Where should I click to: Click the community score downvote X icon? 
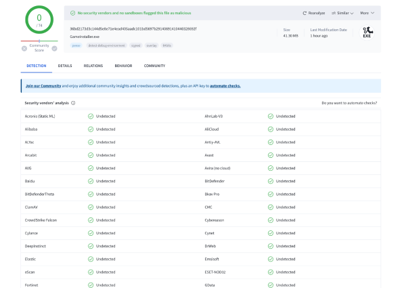coord(24,49)
